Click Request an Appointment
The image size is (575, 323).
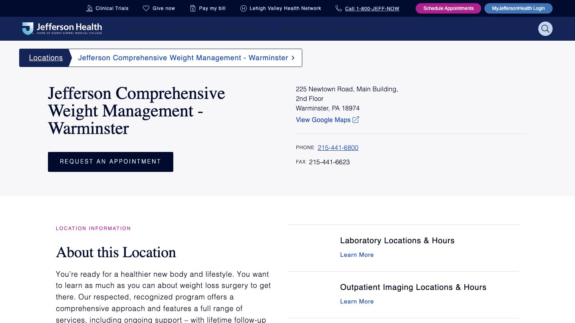pos(111,161)
